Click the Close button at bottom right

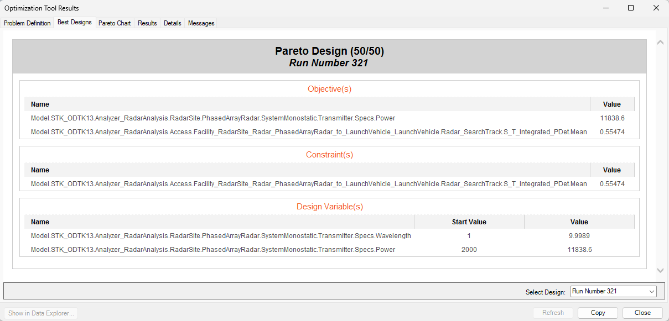642,313
